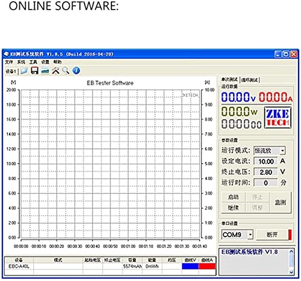Image resolution: width=301 pixels, height=281 pixels.
Task: Click the 继续 continue button
Action: 234,208
